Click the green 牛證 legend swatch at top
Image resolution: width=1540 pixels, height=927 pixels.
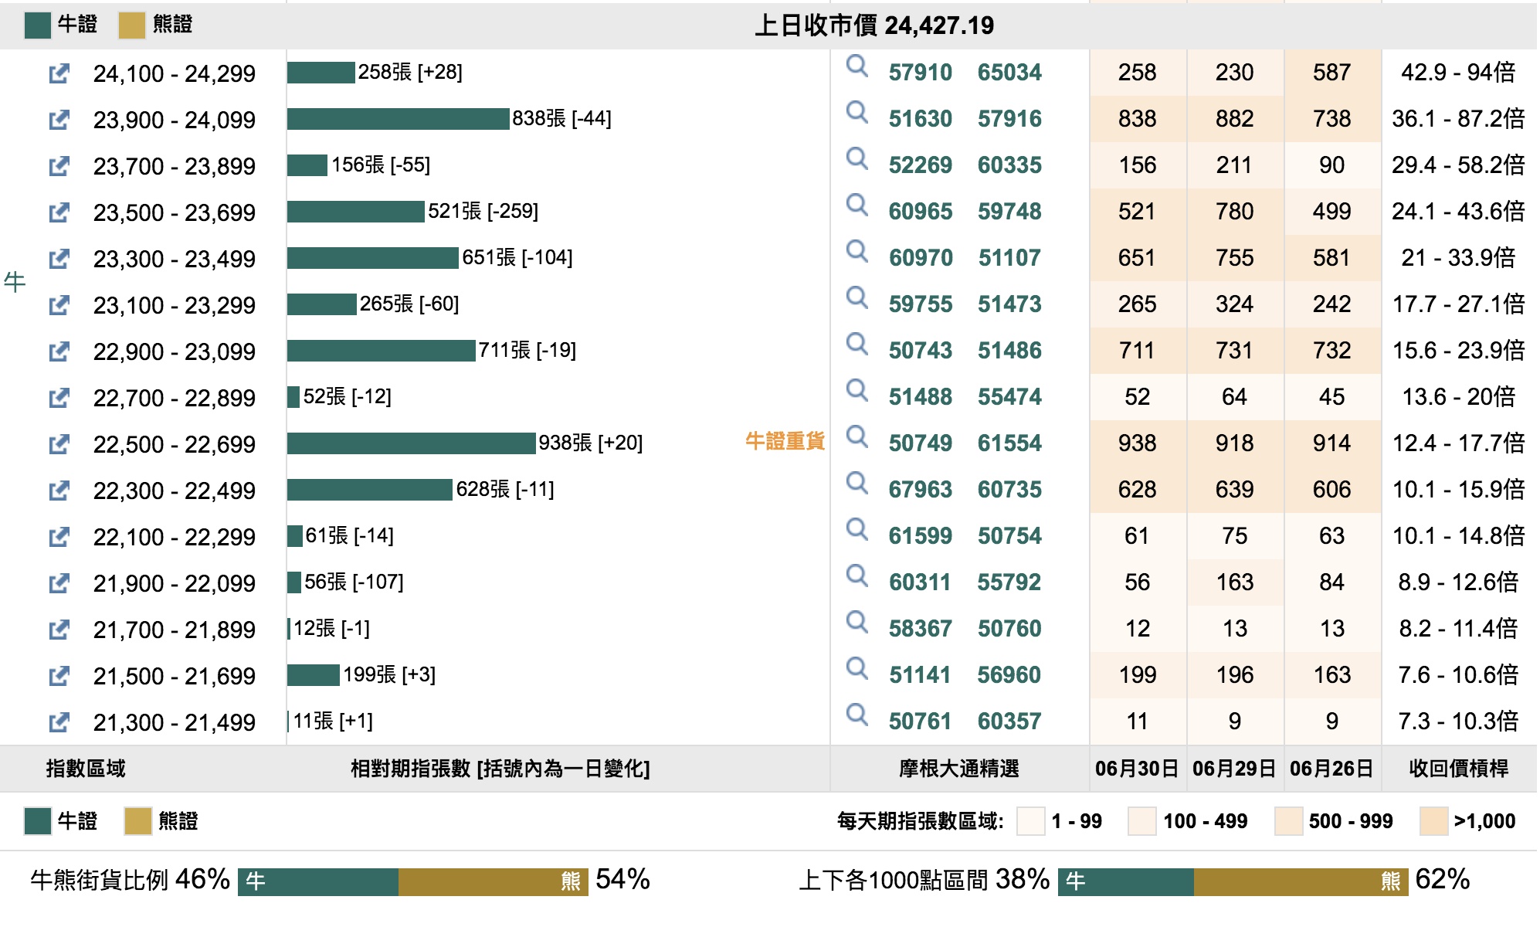click(x=37, y=25)
